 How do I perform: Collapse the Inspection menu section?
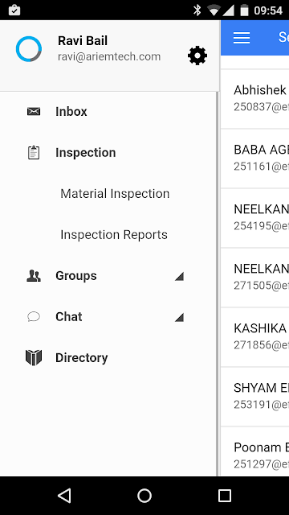click(108, 153)
